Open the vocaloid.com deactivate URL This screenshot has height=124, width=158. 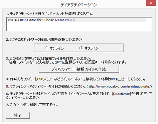tap(119, 86)
